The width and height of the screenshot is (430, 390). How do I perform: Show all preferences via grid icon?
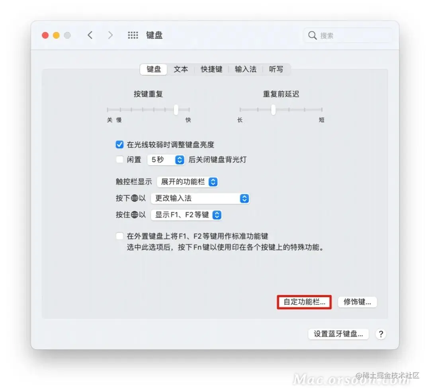(x=133, y=35)
